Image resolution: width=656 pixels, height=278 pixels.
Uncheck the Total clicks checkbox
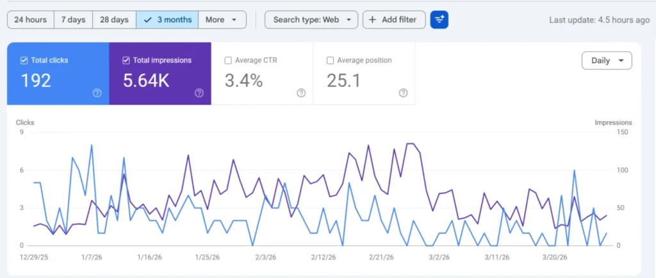point(24,60)
